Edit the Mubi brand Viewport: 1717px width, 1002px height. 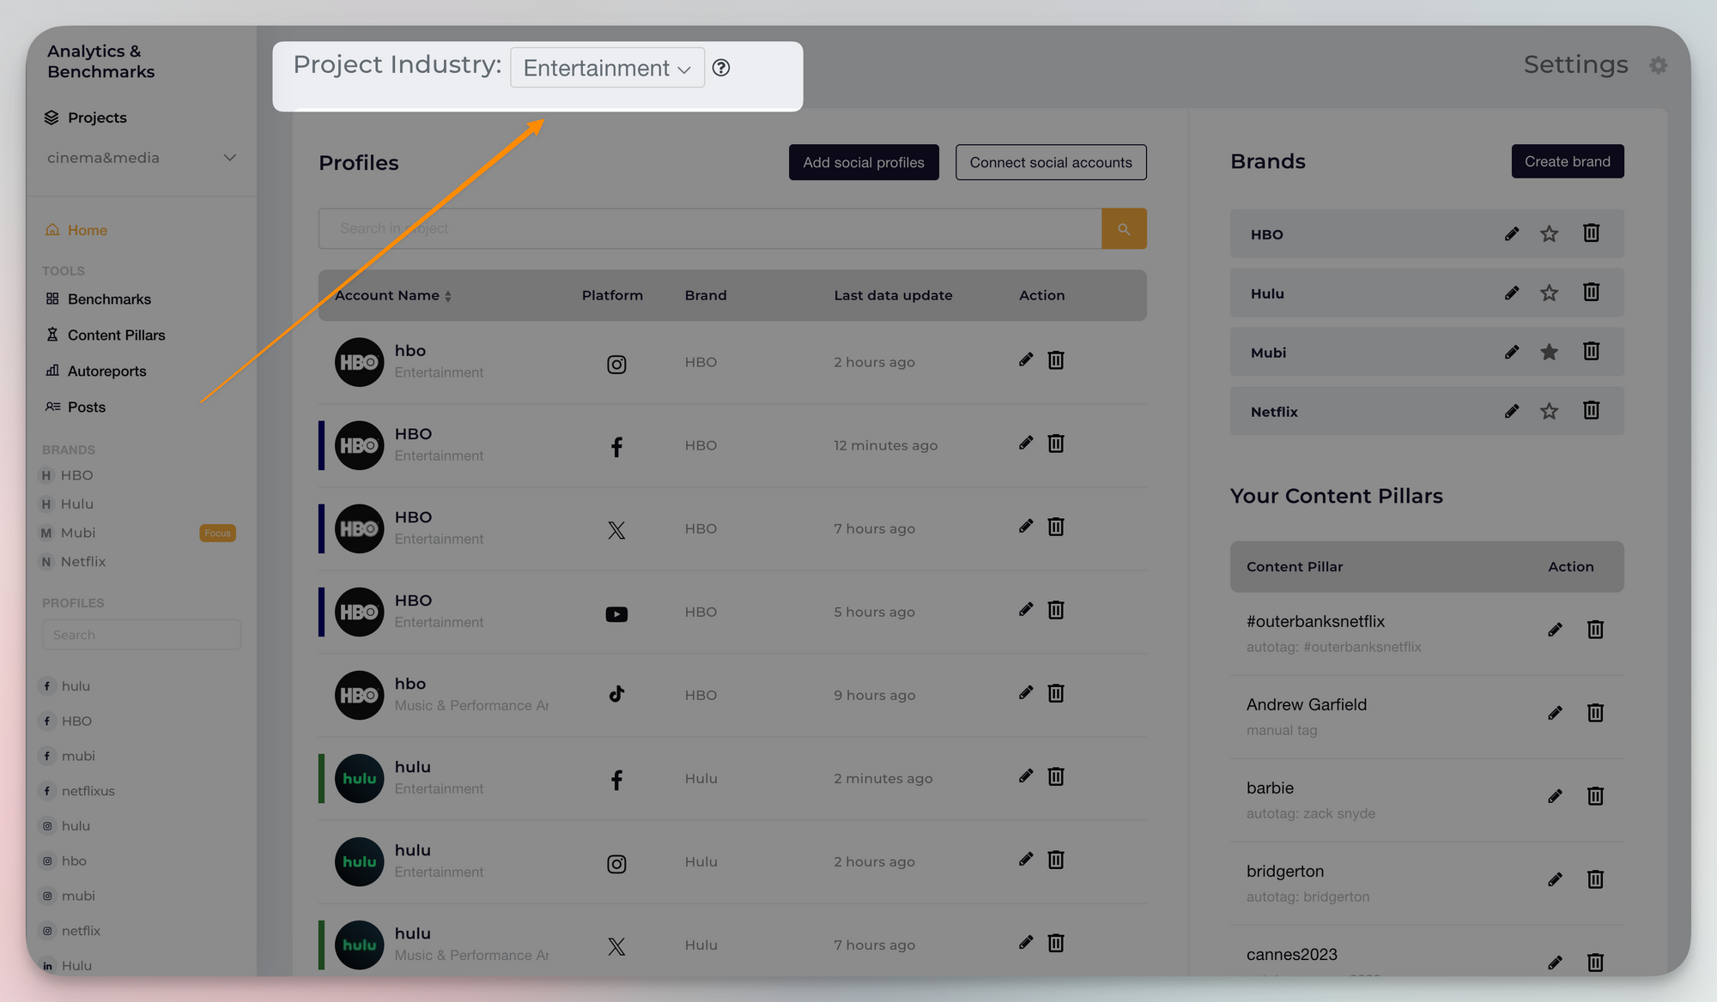click(x=1512, y=353)
